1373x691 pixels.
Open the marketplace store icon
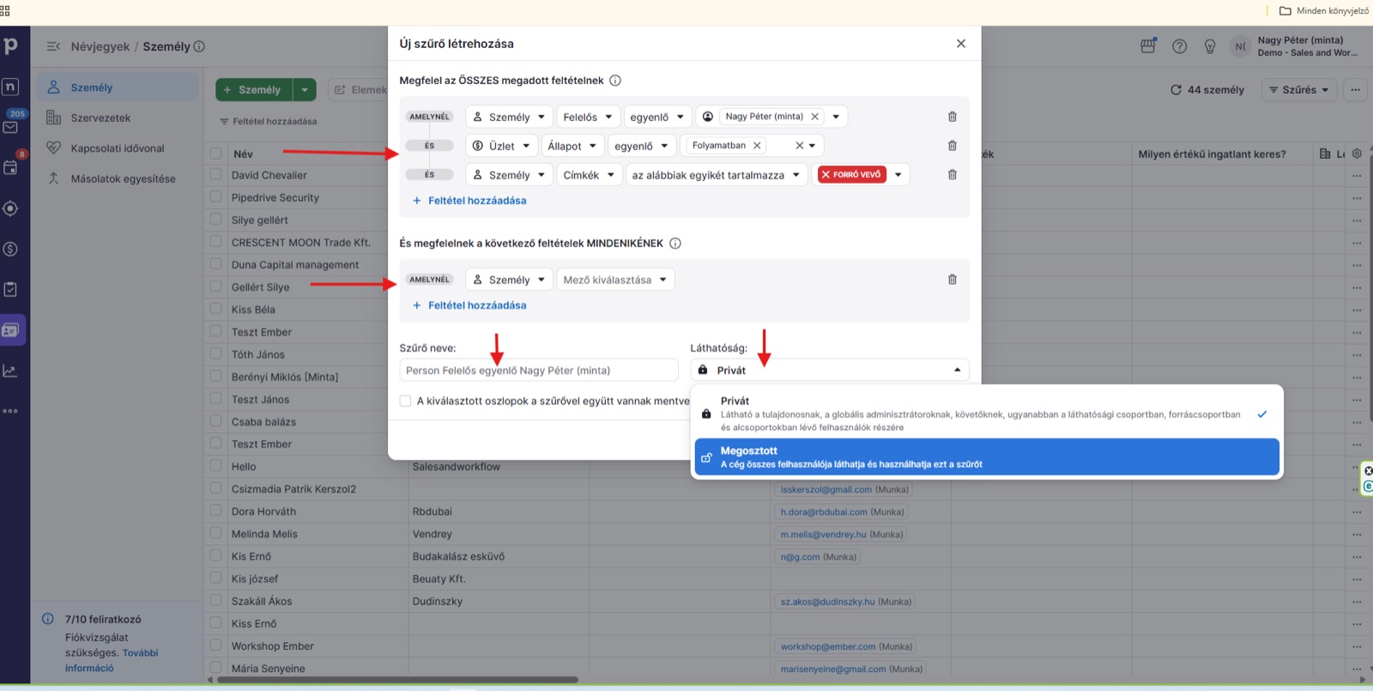click(1148, 46)
